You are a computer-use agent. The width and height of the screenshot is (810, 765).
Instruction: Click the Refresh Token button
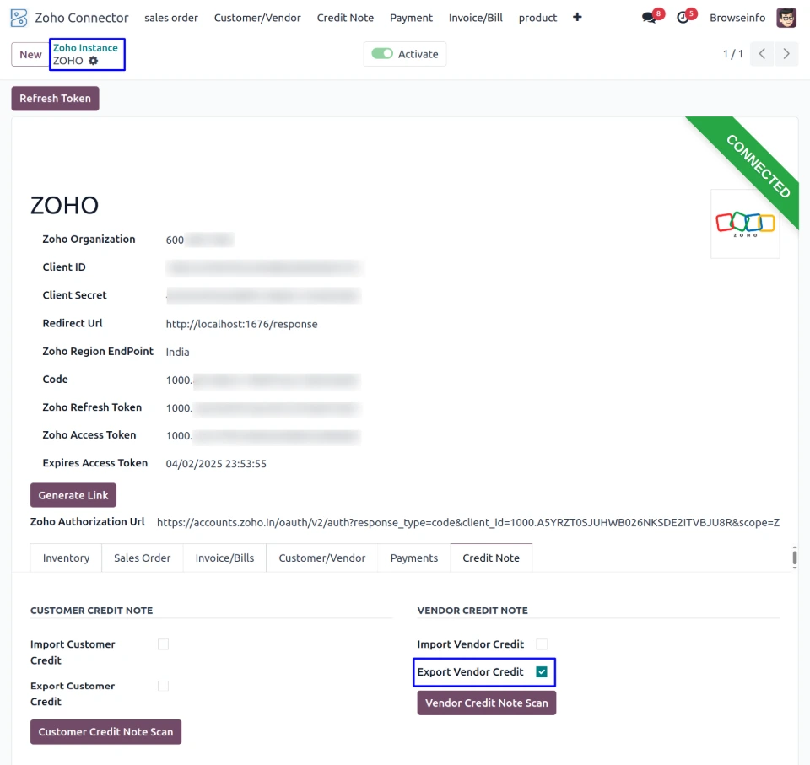click(x=55, y=99)
